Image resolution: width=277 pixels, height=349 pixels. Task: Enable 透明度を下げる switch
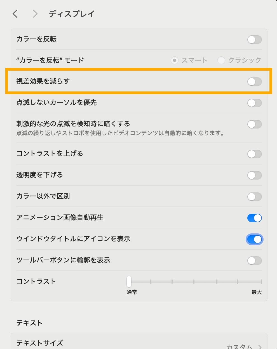point(254,175)
